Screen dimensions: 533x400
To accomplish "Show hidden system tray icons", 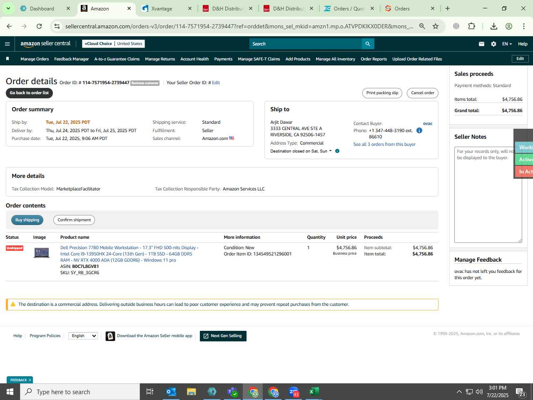I will coord(459,392).
